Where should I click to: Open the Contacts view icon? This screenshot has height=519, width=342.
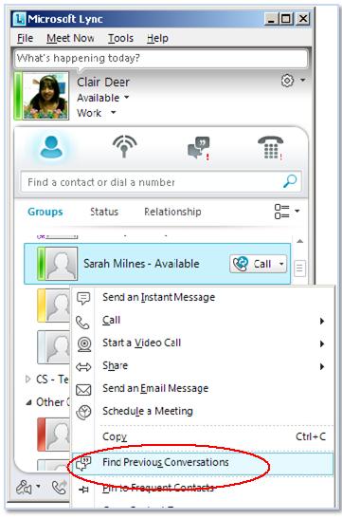tap(51, 147)
